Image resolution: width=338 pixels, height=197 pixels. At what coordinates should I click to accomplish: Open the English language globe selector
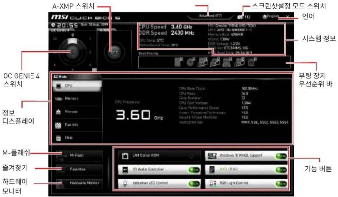point(270,16)
